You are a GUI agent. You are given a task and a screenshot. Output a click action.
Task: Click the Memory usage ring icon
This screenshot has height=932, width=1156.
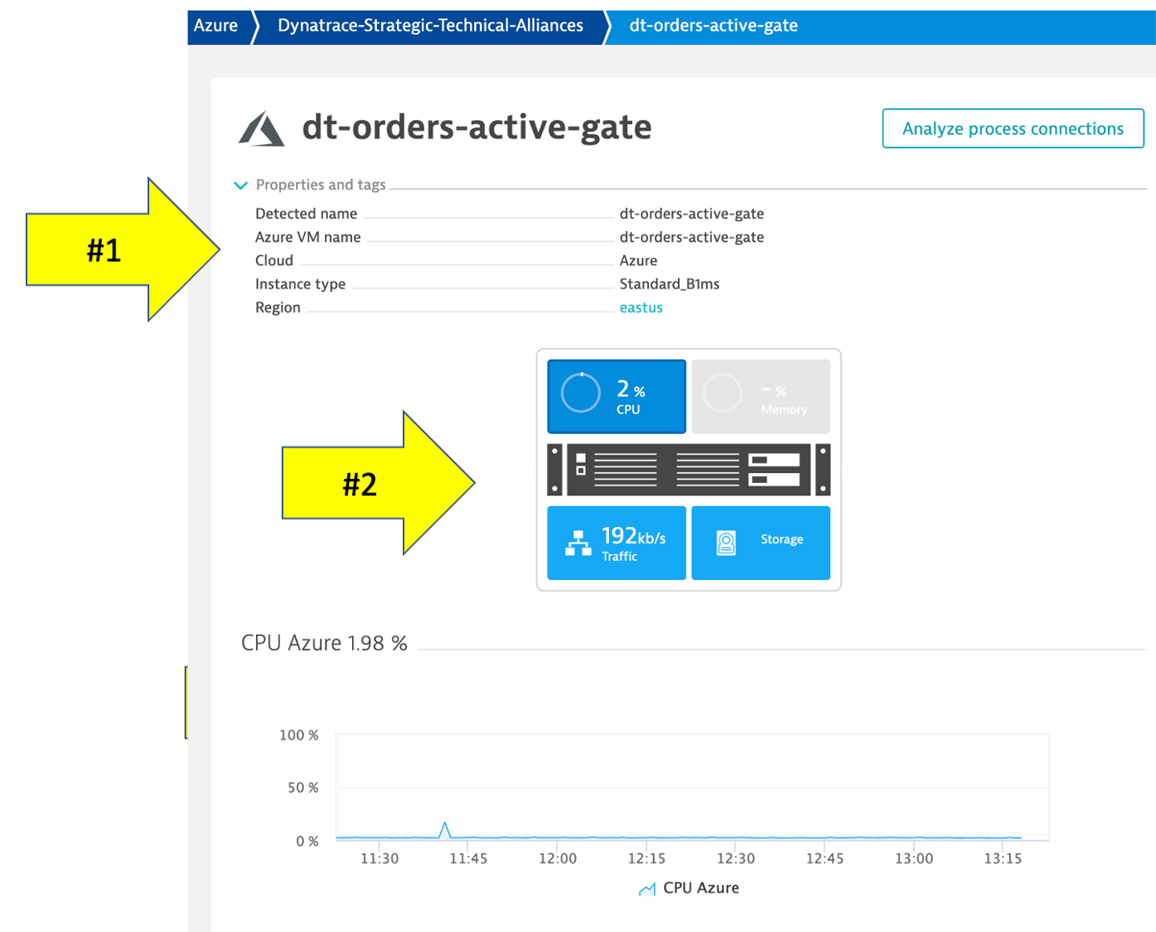pos(723,394)
